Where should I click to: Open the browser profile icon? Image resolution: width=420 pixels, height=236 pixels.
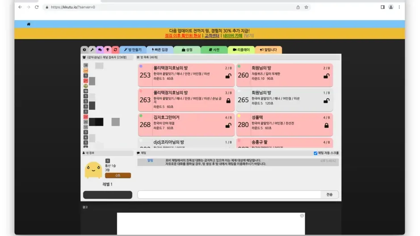(x=391, y=7)
